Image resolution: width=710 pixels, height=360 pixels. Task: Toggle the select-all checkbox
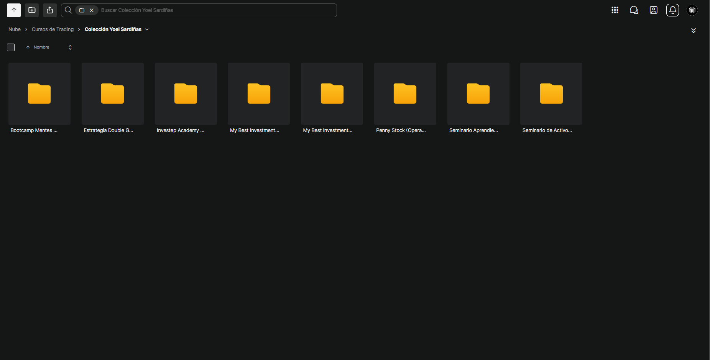tap(11, 47)
